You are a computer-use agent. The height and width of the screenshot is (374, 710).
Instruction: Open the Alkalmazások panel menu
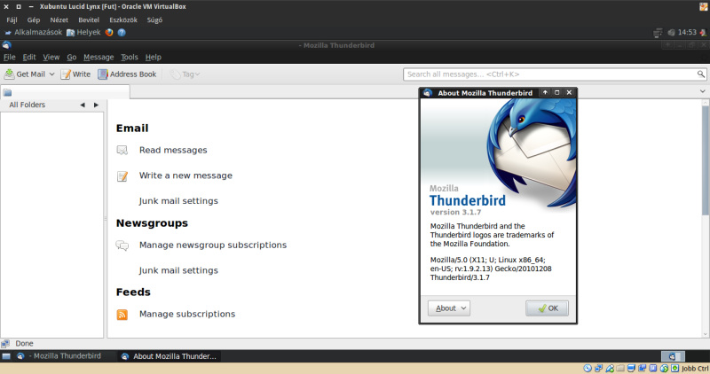point(34,32)
